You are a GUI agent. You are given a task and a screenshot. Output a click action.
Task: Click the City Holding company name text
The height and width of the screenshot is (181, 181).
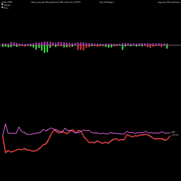coord(107,2)
